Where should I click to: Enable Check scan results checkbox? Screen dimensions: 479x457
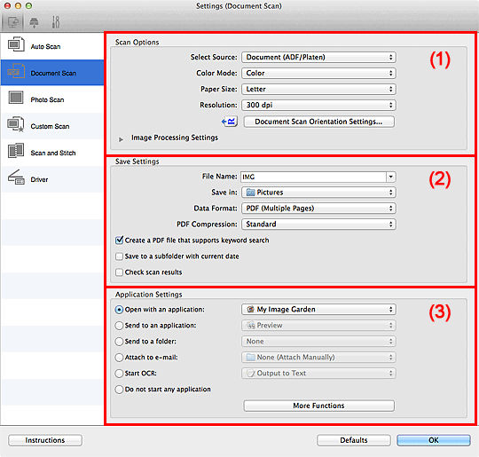(119, 272)
